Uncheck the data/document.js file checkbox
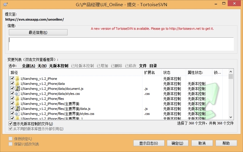 (x=12, y=89)
